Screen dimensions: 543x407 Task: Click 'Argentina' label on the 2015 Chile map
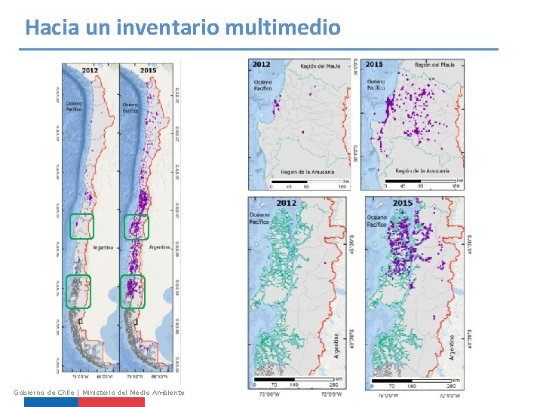pyautogui.click(x=159, y=247)
